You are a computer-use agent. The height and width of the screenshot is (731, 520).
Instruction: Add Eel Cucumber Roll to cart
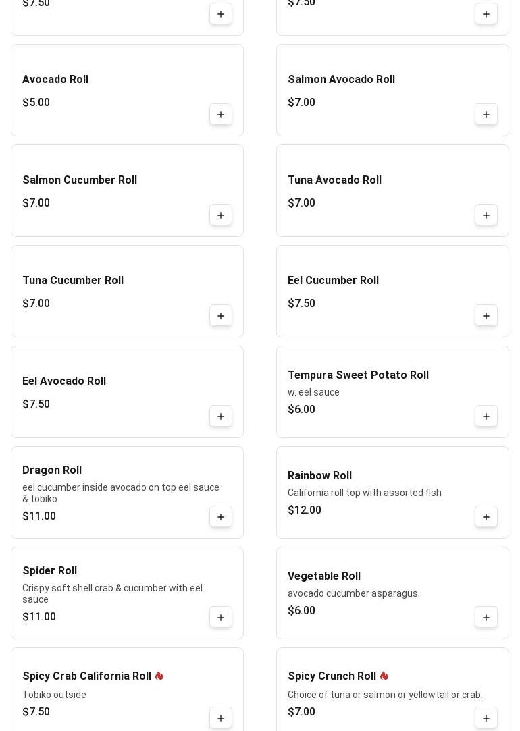pyautogui.click(x=486, y=316)
